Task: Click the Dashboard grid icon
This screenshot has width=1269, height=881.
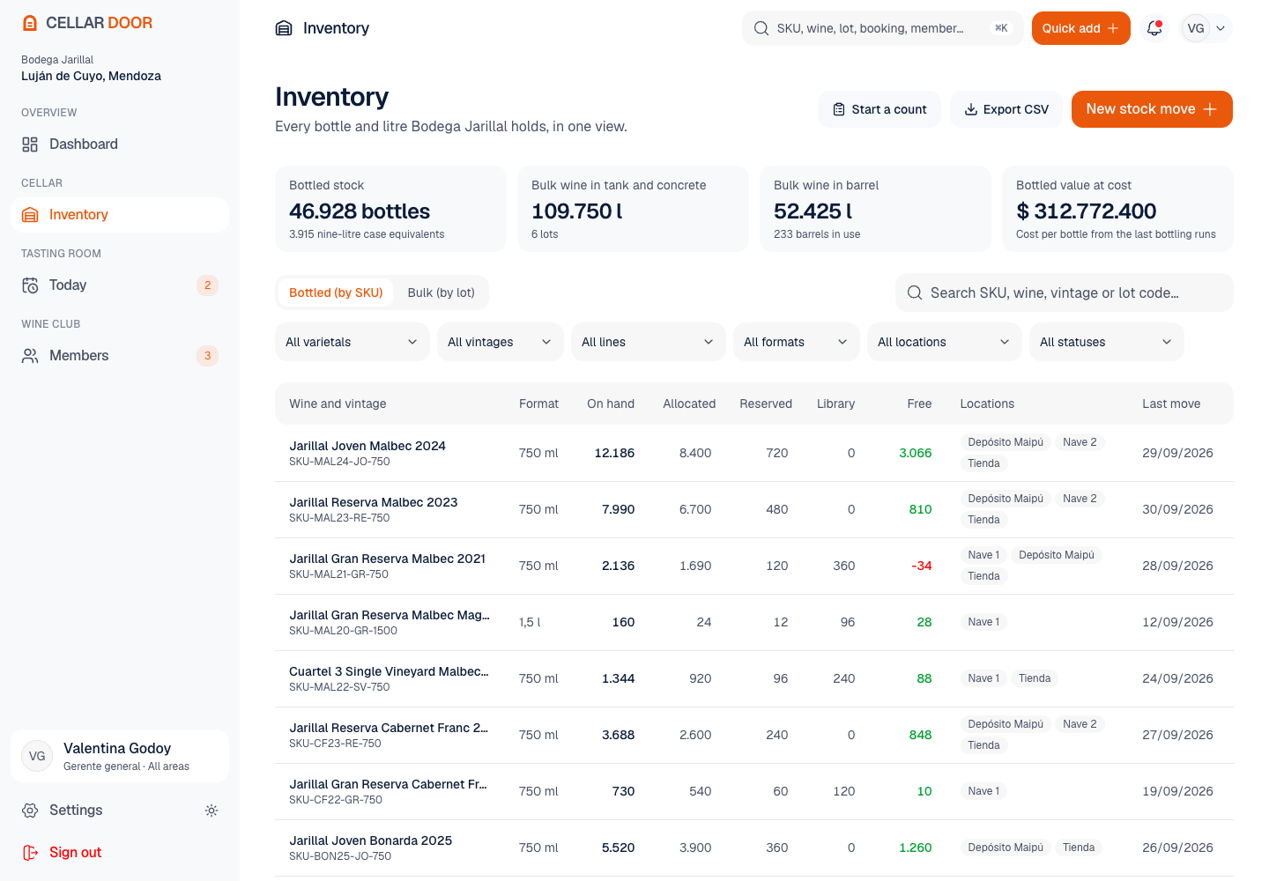Action: point(30,144)
